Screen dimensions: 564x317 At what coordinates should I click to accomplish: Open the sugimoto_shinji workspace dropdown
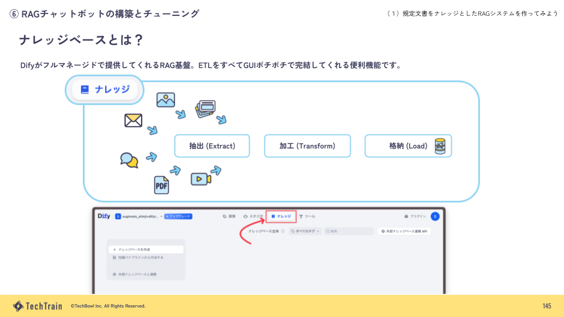click(139, 216)
